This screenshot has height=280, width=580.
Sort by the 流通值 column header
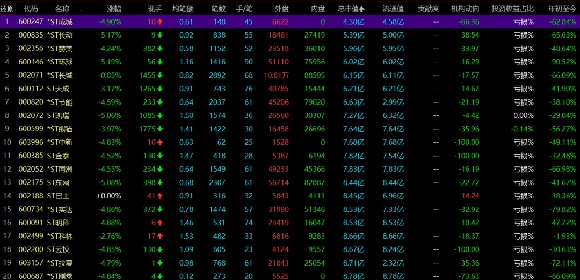[393, 9]
